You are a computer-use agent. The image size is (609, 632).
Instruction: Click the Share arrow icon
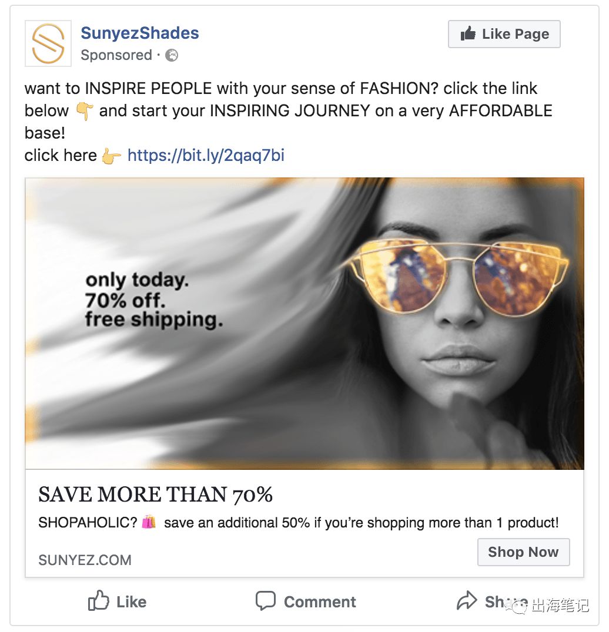tap(467, 600)
